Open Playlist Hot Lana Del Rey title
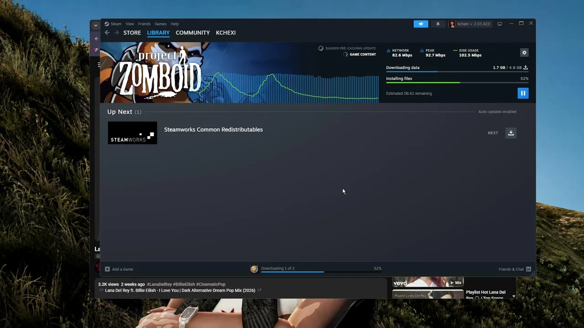The height and width of the screenshot is (328, 584). pos(486,294)
